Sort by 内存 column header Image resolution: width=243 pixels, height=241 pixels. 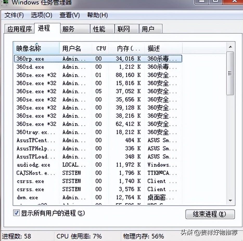pos(127,48)
